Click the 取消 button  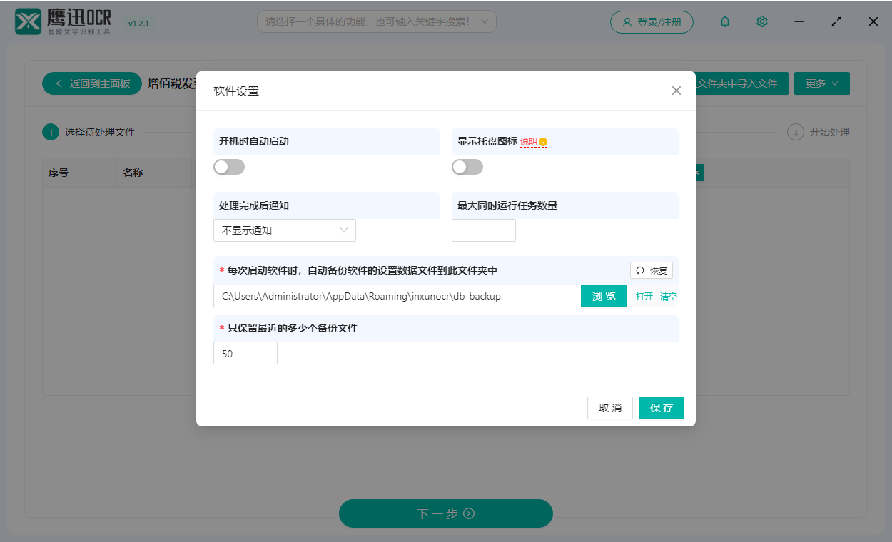[610, 408]
